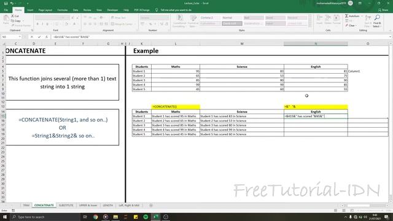Screen dimensions: 393x221
Task: Toggle Bold formatting
Action: [x=37, y=24]
